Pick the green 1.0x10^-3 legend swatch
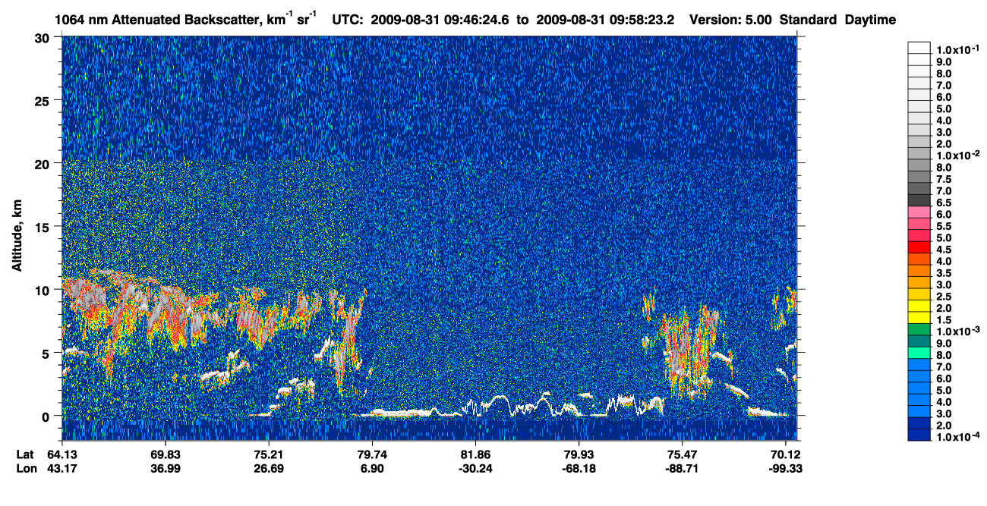This screenshot has width=987, height=506. pyautogui.click(x=919, y=330)
